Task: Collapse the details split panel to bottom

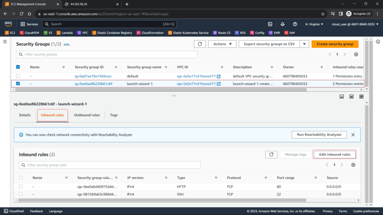Action: [x=342, y=97]
